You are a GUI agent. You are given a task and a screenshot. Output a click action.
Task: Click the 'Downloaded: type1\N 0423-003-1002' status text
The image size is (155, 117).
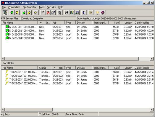click(x=107, y=18)
